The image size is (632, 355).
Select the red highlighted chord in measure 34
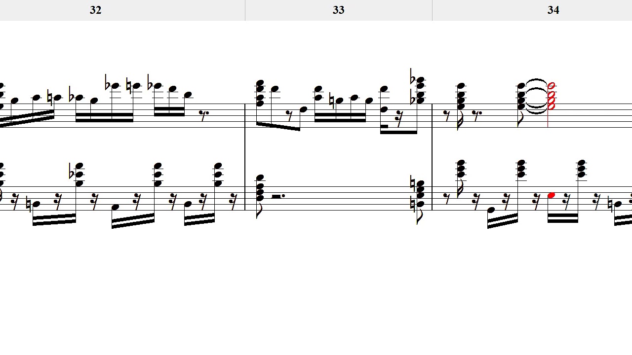tap(551, 96)
